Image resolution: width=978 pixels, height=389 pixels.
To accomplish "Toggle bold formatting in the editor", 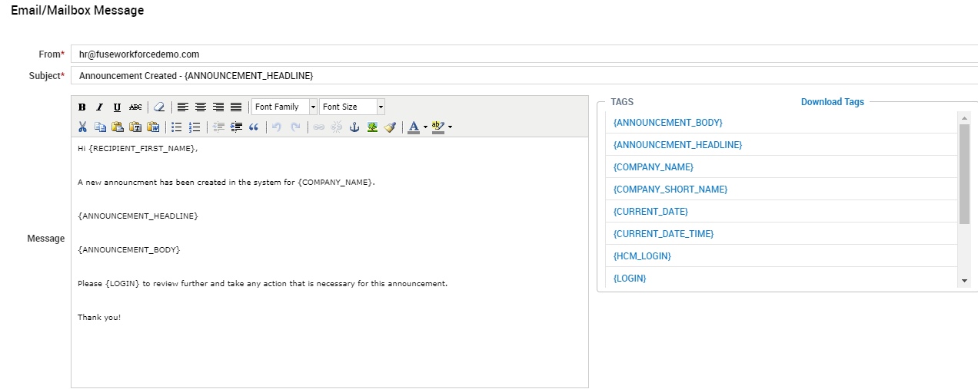I will [x=81, y=107].
